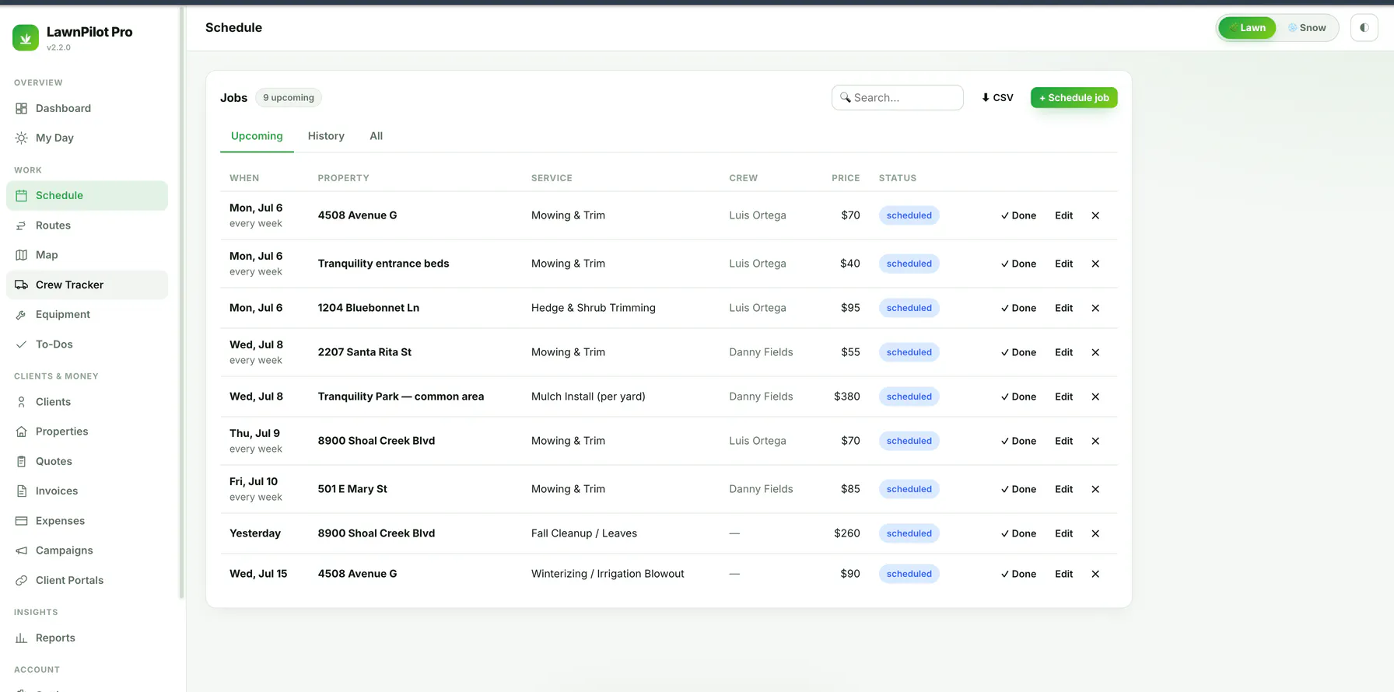This screenshot has height=692, width=1394.
Task: Sort by the WHEN column header
Action: point(244,178)
